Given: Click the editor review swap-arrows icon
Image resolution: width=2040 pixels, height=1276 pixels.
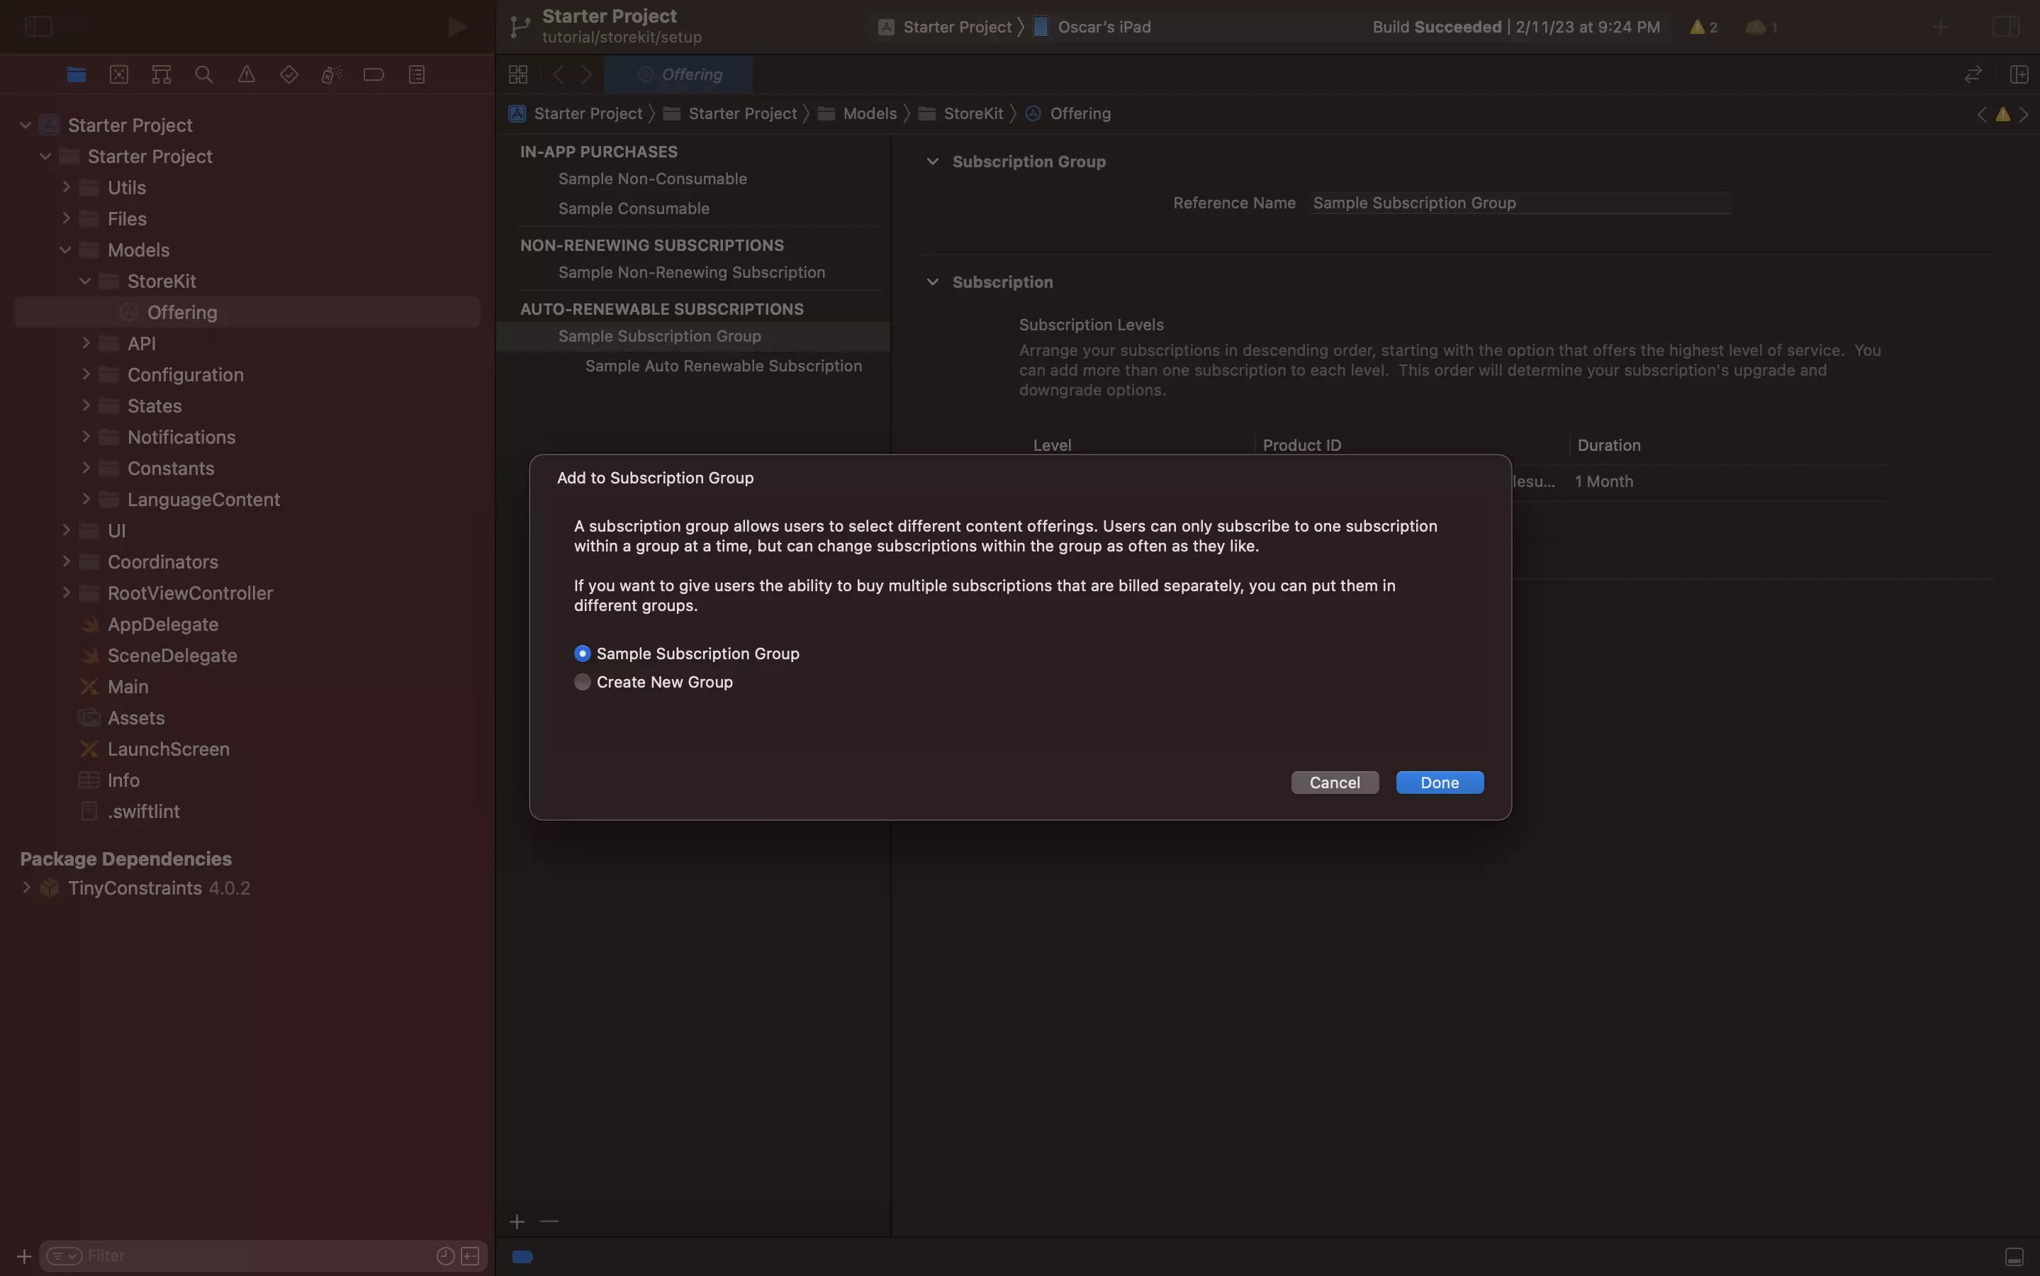Looking at the screenshot, I should [x=1973, y=74].
